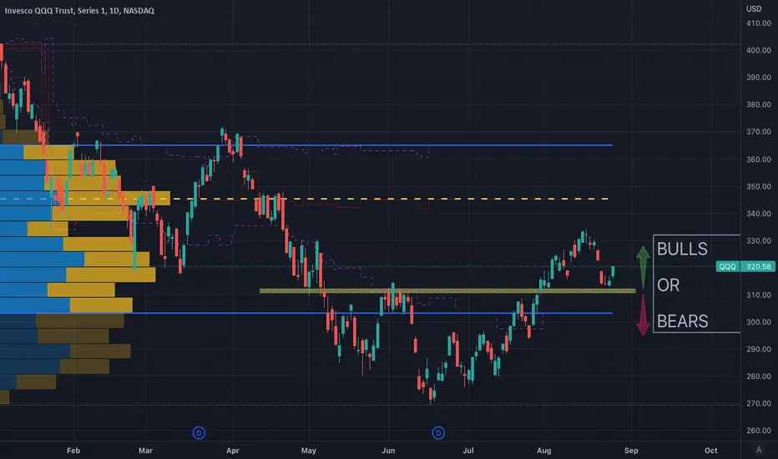Open the dividend marker near late March

[199, 432]
